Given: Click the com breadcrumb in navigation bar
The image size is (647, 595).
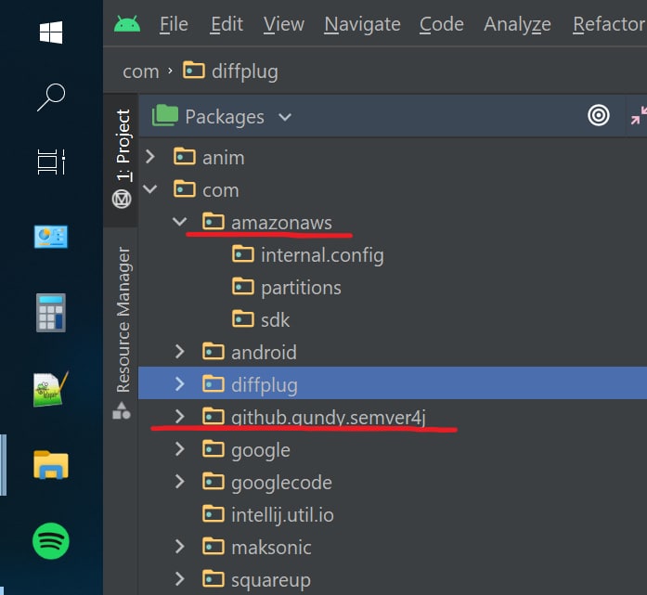Looking at the screenshot, I should click(x=141, y=71).
